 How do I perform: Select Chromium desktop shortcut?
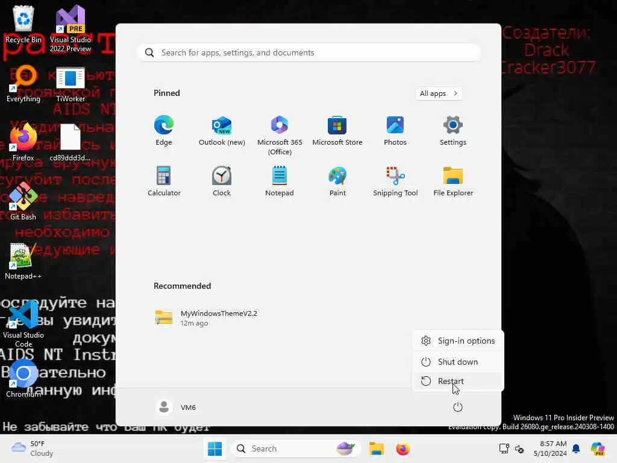coord(23,379)
